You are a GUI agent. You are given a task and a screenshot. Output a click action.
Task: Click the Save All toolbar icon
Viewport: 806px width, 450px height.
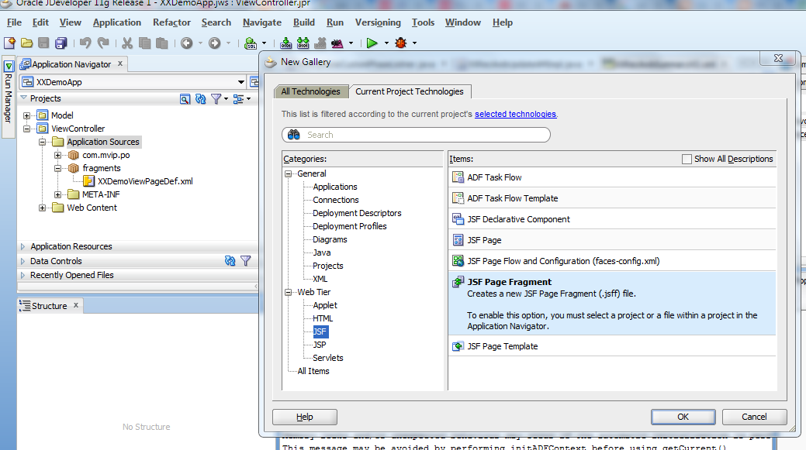[x=61, y=43]
